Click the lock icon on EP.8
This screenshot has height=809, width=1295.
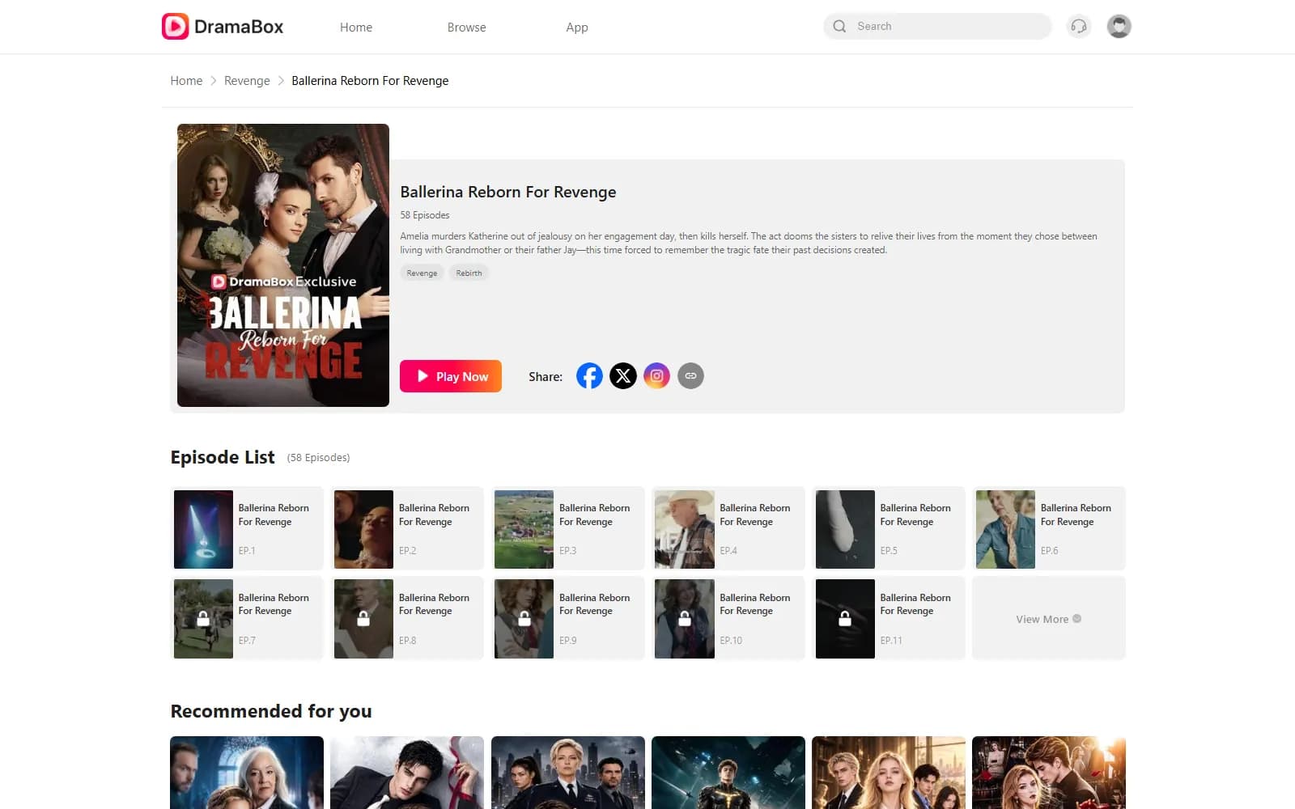tap(363, 619)
